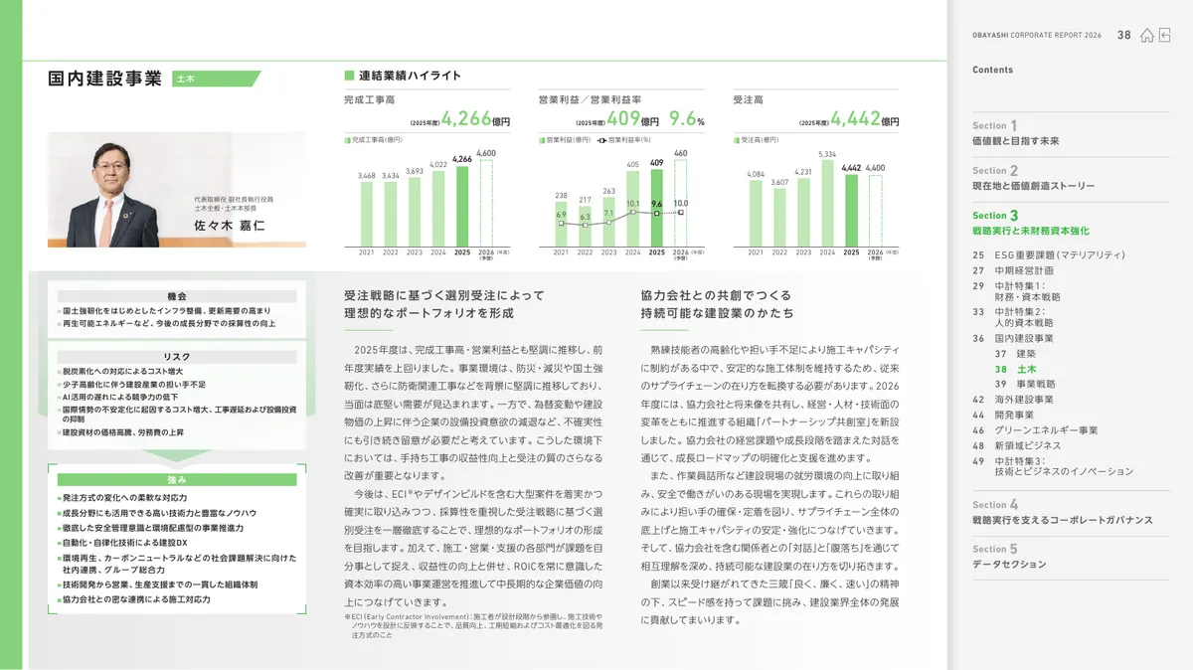Screen dimensions: 1193x670
Task: Jump to page 46 グリーンエネルギー事業
Action: 1035,429
